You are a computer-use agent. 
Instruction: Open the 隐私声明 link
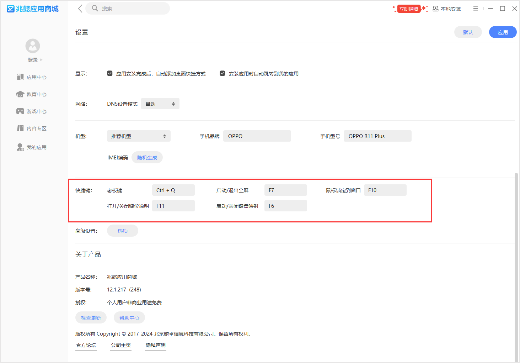156,345
